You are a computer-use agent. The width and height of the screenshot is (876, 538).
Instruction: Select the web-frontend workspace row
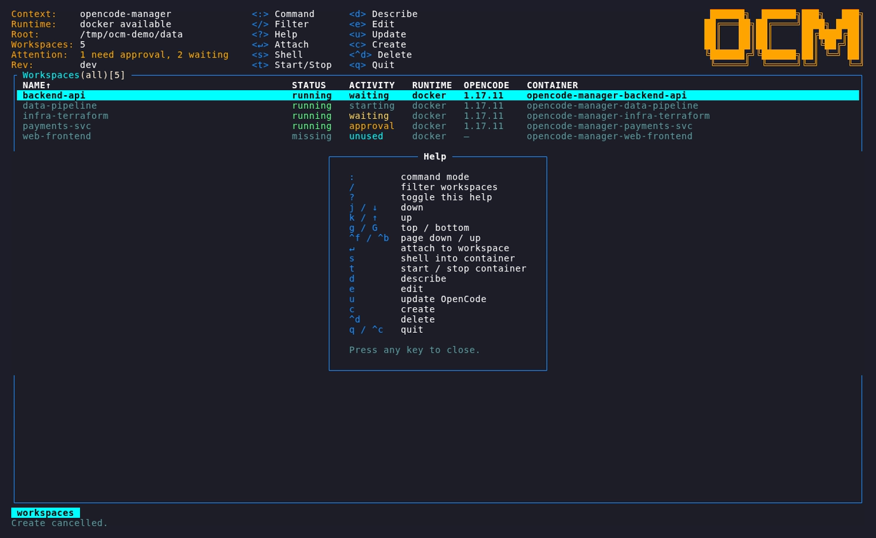coord(438,136)
